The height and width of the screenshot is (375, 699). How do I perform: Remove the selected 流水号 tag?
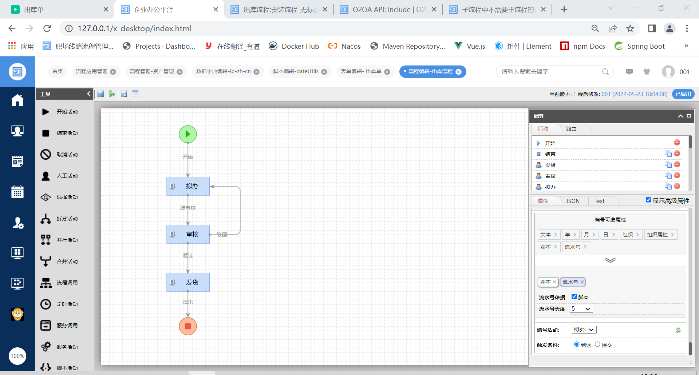pos(582,282)
